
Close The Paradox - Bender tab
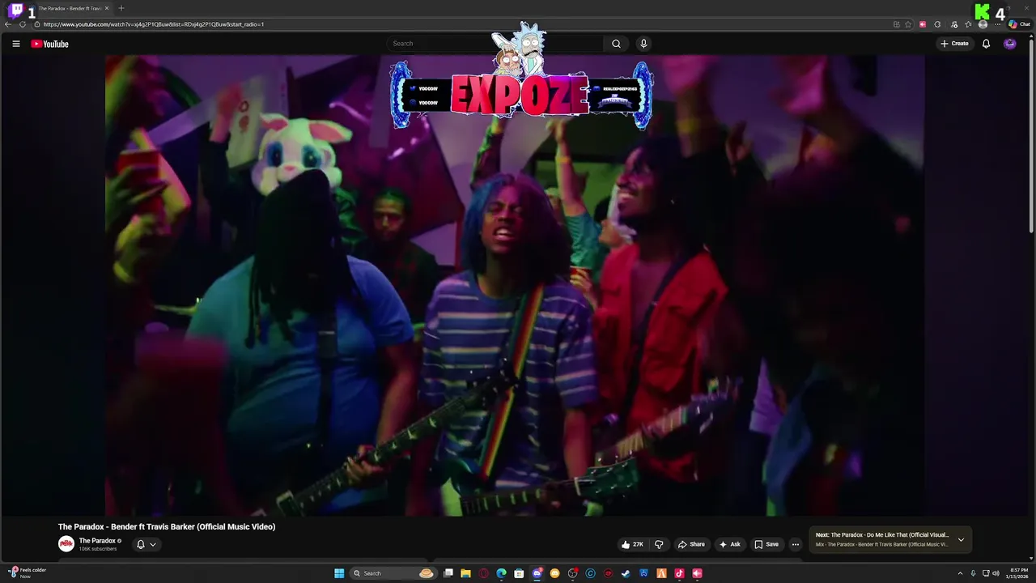point(107,8)
